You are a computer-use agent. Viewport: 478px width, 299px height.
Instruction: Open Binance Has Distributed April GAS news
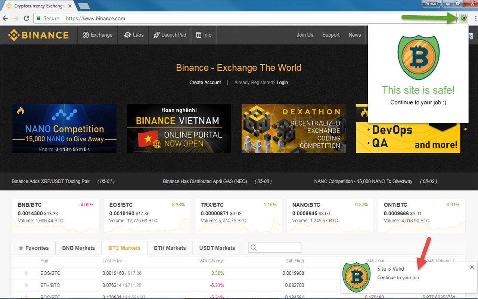click(205, 181)
